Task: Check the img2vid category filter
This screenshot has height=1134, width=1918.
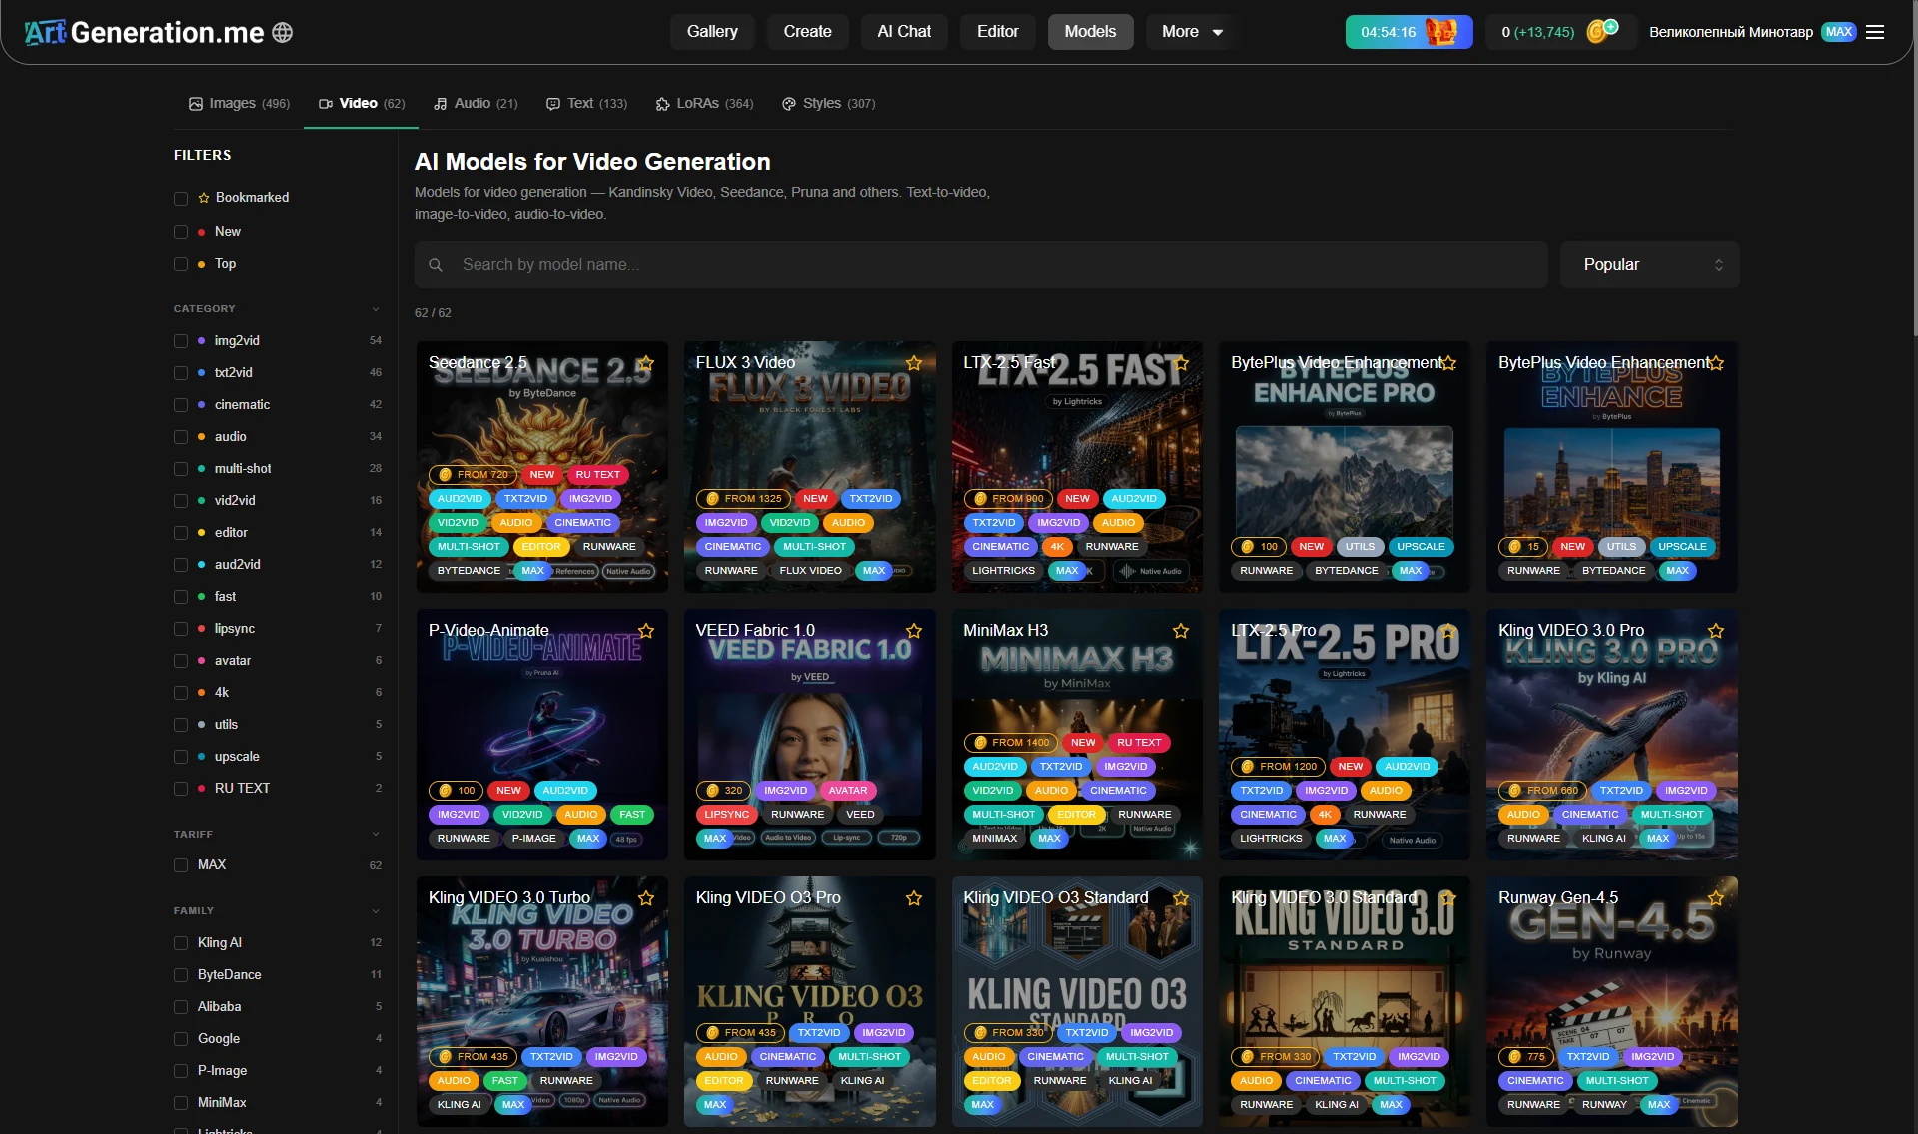Action: (x=181, y=341)
